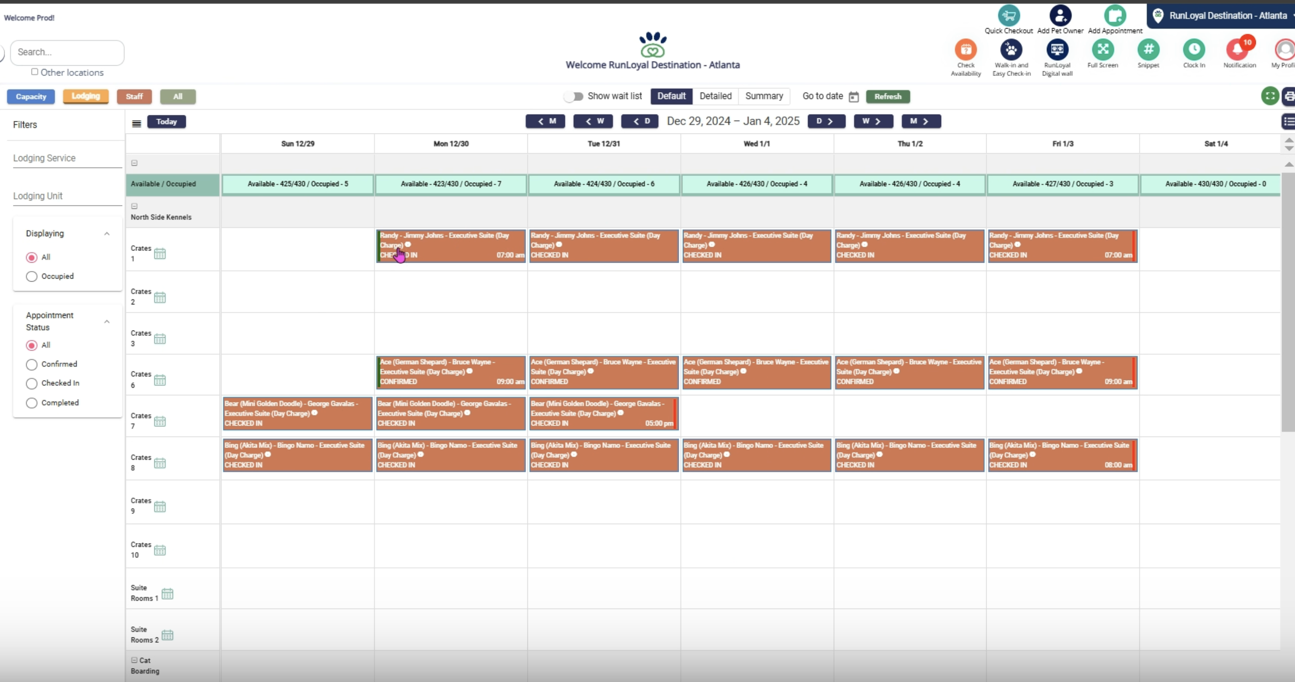Select Occupied under Displaying
The height and width of the screenshot is (682, 1295).
pyautogui.click(x=32, y=276)
